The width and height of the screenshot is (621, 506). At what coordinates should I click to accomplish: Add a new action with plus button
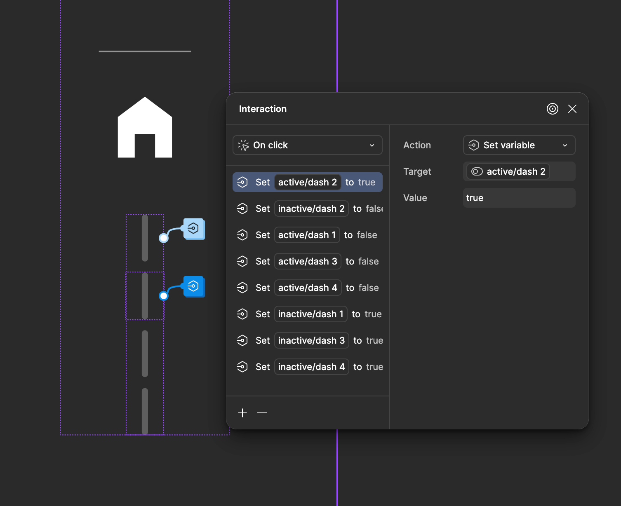[x=242, y=413]
